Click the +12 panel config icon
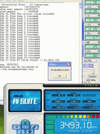The width and height of the screenshot is (100, 134). click(99, 24)
